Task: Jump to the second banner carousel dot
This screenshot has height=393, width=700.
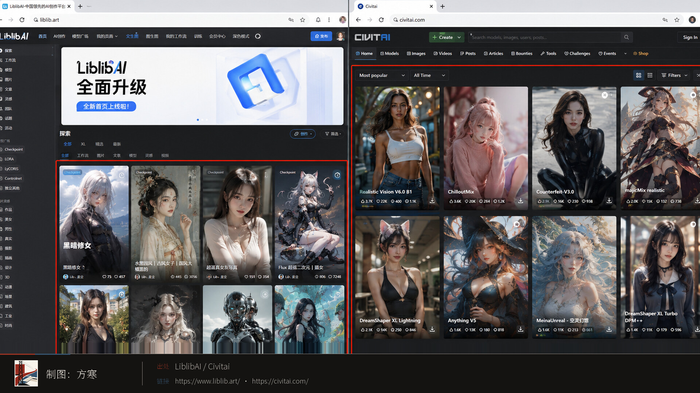Action: [x=202, y=120]
